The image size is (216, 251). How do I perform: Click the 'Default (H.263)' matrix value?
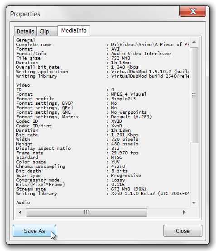tap(131, 116)
